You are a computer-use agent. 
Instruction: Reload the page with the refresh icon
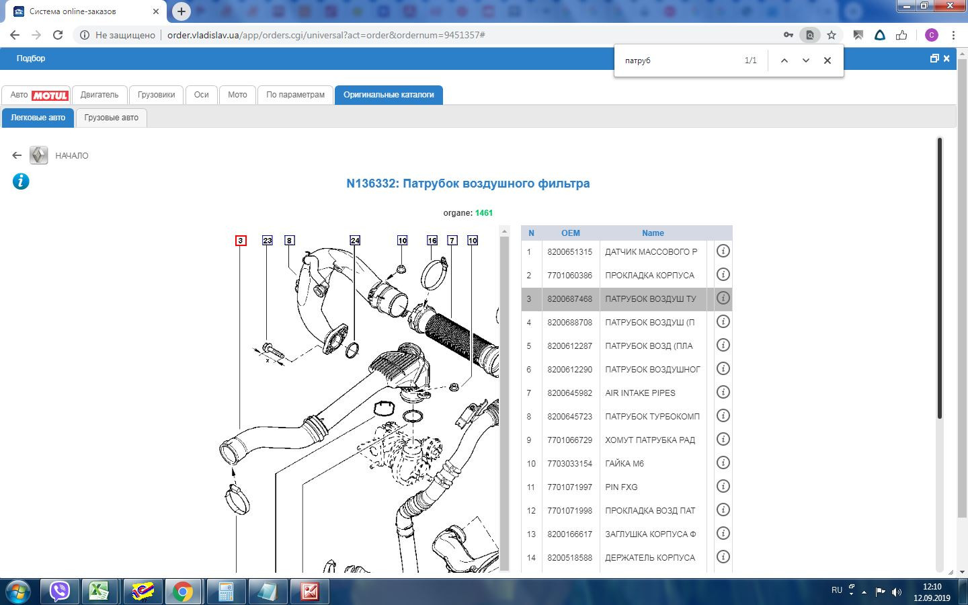pyautogui.click(x=58, y=35)
